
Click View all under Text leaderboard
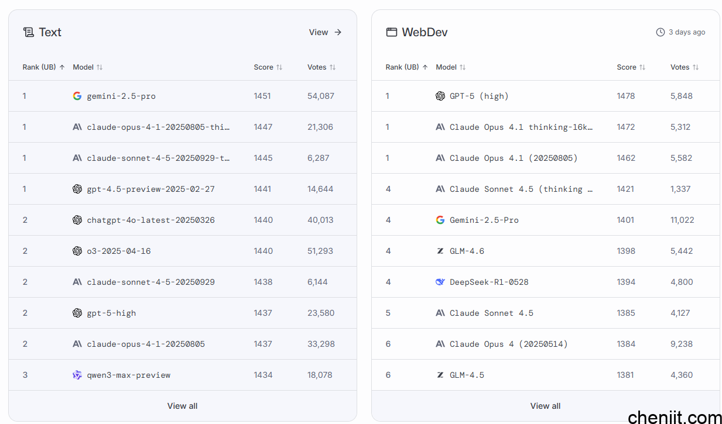pos(182,406)
